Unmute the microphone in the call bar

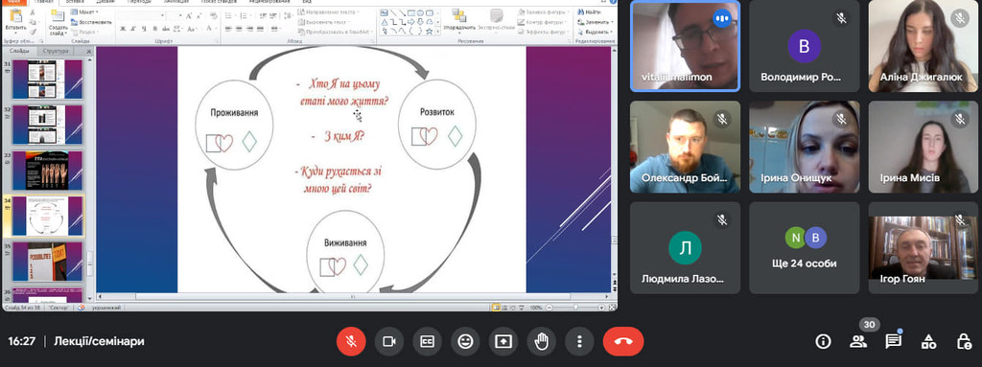click(351, 341)
